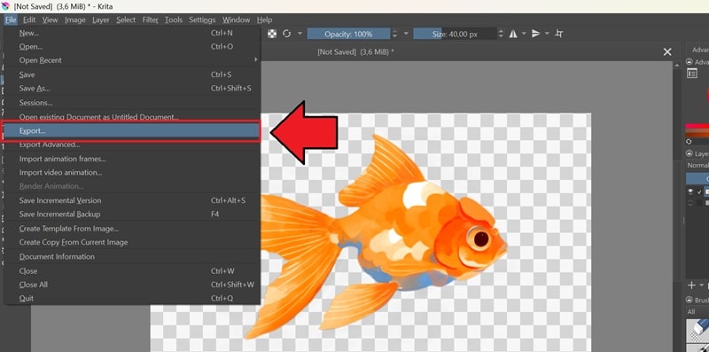Open the Window menu

coord(236,20)
